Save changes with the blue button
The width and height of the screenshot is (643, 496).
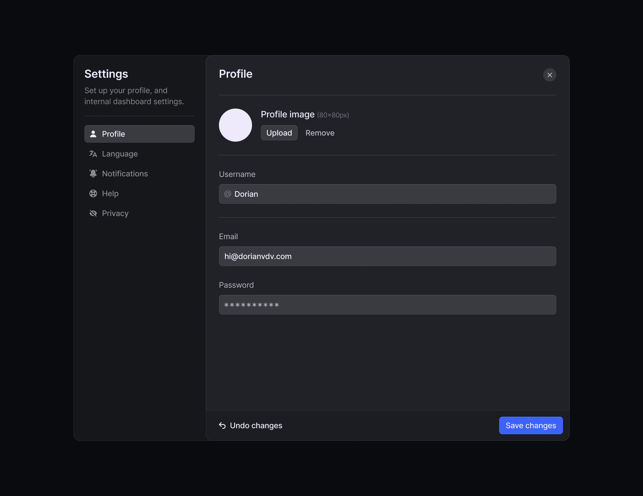[531, 425]
